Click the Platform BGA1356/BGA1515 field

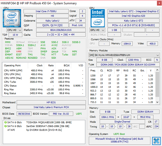(61, 30)
